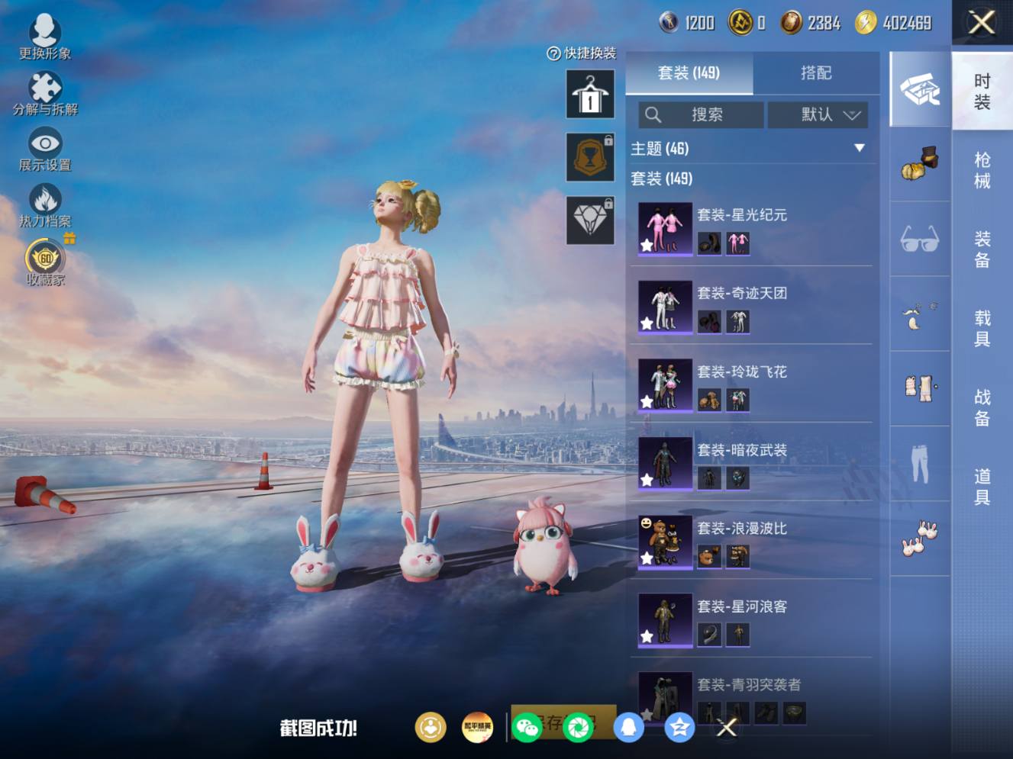Switch to the 枪械 side tab
Viewport: 1013px width, 759px height.
pos(982,171)
